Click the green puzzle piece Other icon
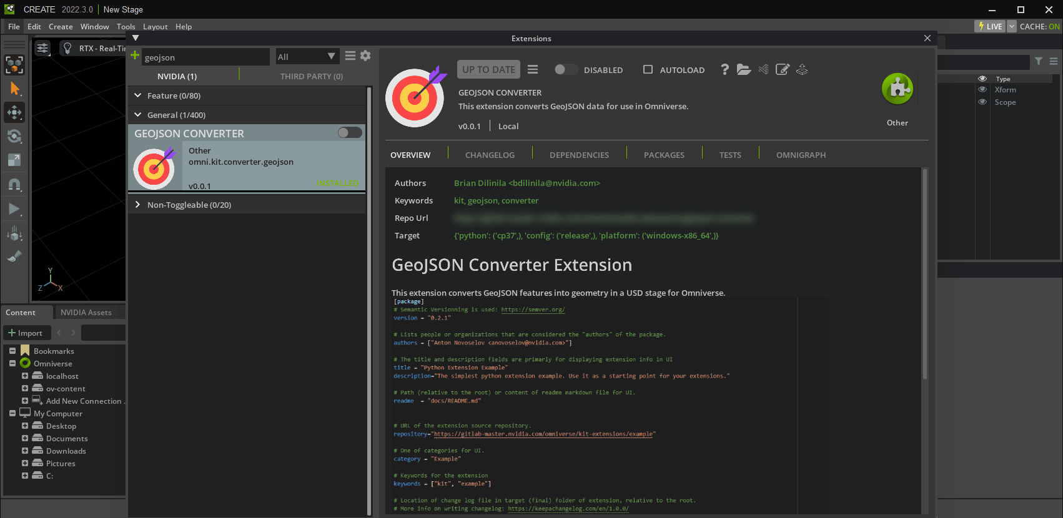The width and height of the screenshot is (1063, 518). pyautogui.click(x=897, y=89)
